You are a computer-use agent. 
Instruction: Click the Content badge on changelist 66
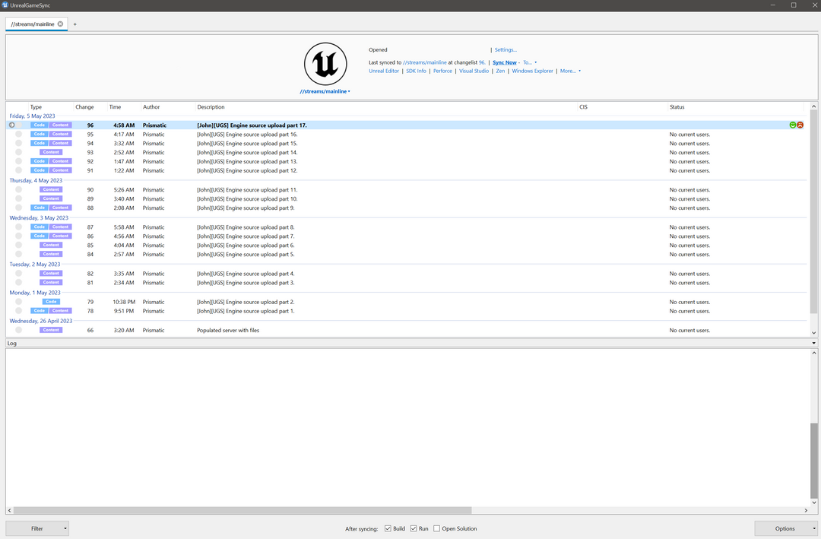click(50, 329)
